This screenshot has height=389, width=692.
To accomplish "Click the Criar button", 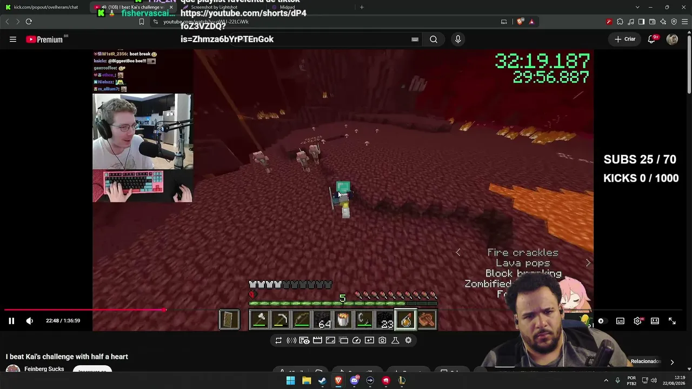I will (624, 39).
